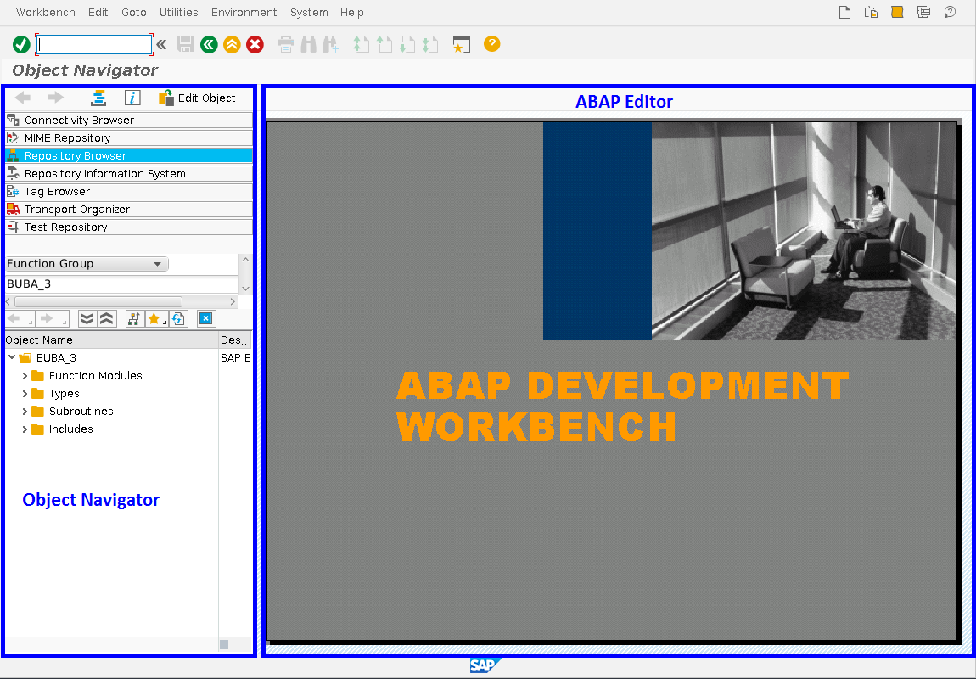Click the horizontal scrollbar under BUBA_3 field
Viewport: 976px width, 679px height.
pyautogui.click(x=98, y=302)
